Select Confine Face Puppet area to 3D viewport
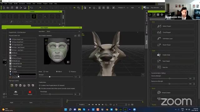200x112 pixels. coord(40,85)
